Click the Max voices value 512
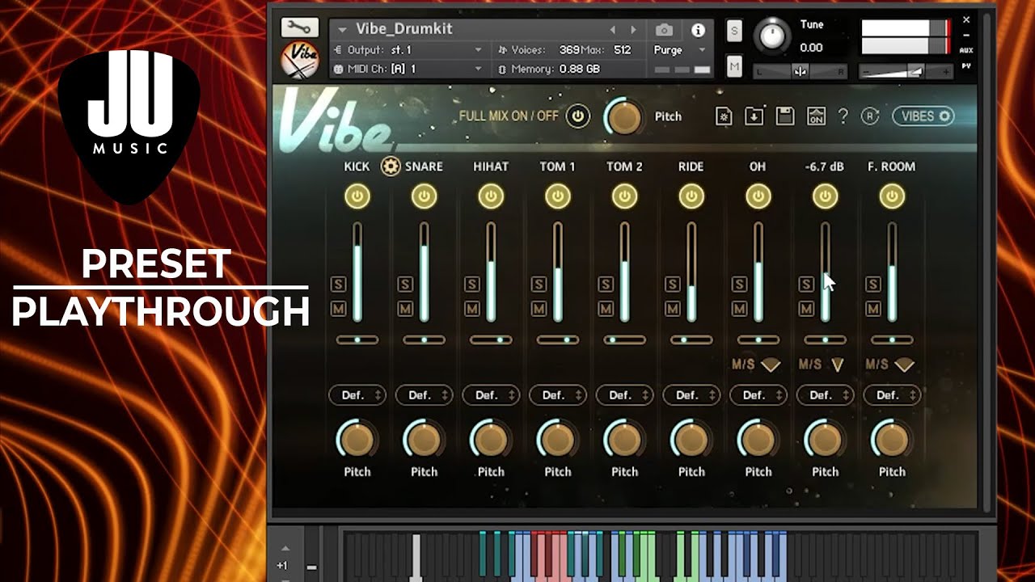 click(x=622, y=50)
